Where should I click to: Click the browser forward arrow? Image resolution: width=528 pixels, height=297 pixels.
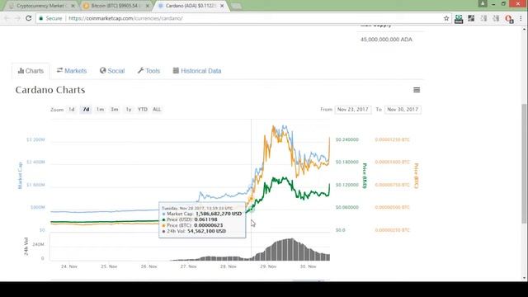pyautogui.click(x=17, y=18)
